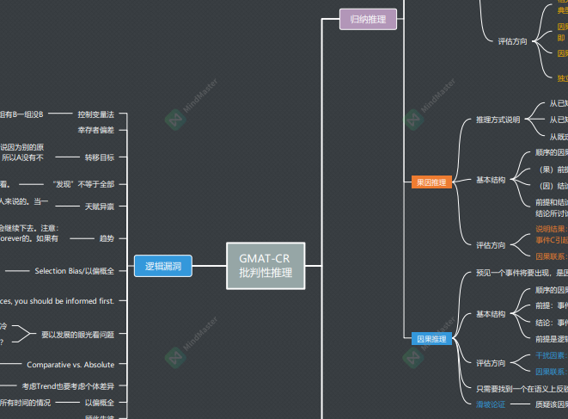This screenshot has height=419, width=568.
Task: Click the 转移目标 topic
Action: 100,157
